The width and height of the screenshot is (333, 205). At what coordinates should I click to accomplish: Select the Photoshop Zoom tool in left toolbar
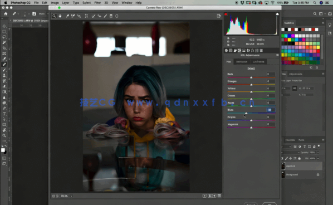point(4,135)
